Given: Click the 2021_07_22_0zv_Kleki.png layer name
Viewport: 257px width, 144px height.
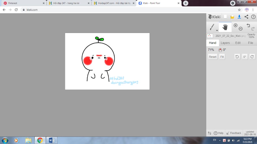Looking at the screenshot, I should pos(230,36).
